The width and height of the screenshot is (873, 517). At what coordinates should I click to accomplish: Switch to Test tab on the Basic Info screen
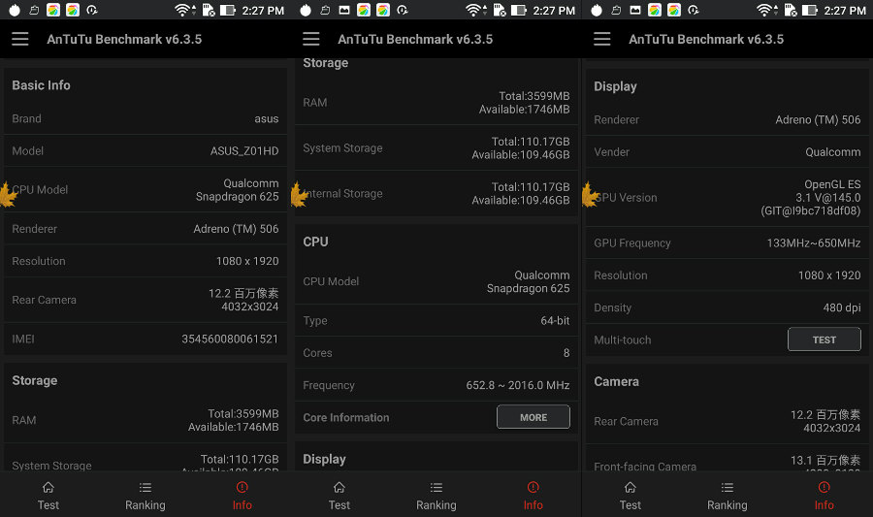point(48,496)
